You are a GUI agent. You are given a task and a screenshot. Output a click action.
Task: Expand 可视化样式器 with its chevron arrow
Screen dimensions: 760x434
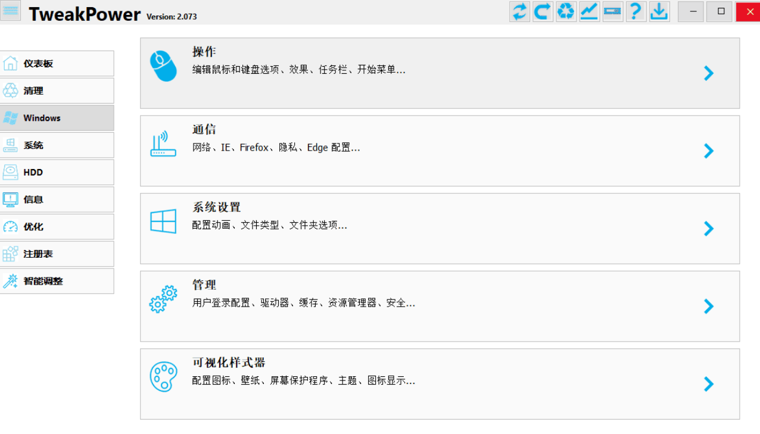pyautogui.click(x=709, y=384)
